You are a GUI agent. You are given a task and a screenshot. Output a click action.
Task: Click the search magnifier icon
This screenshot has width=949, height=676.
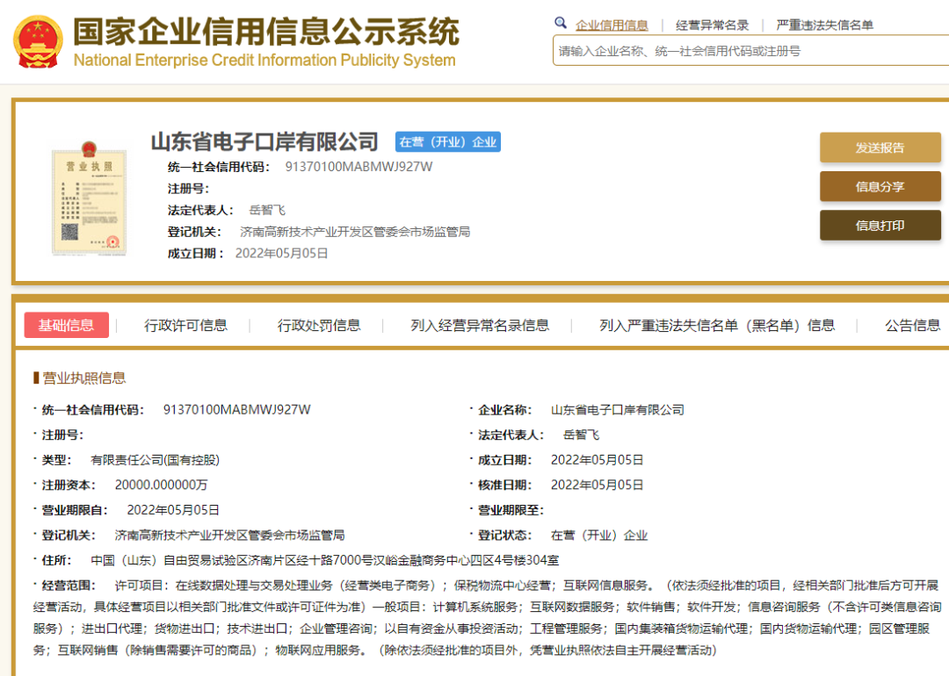click(x=561, y=23)
